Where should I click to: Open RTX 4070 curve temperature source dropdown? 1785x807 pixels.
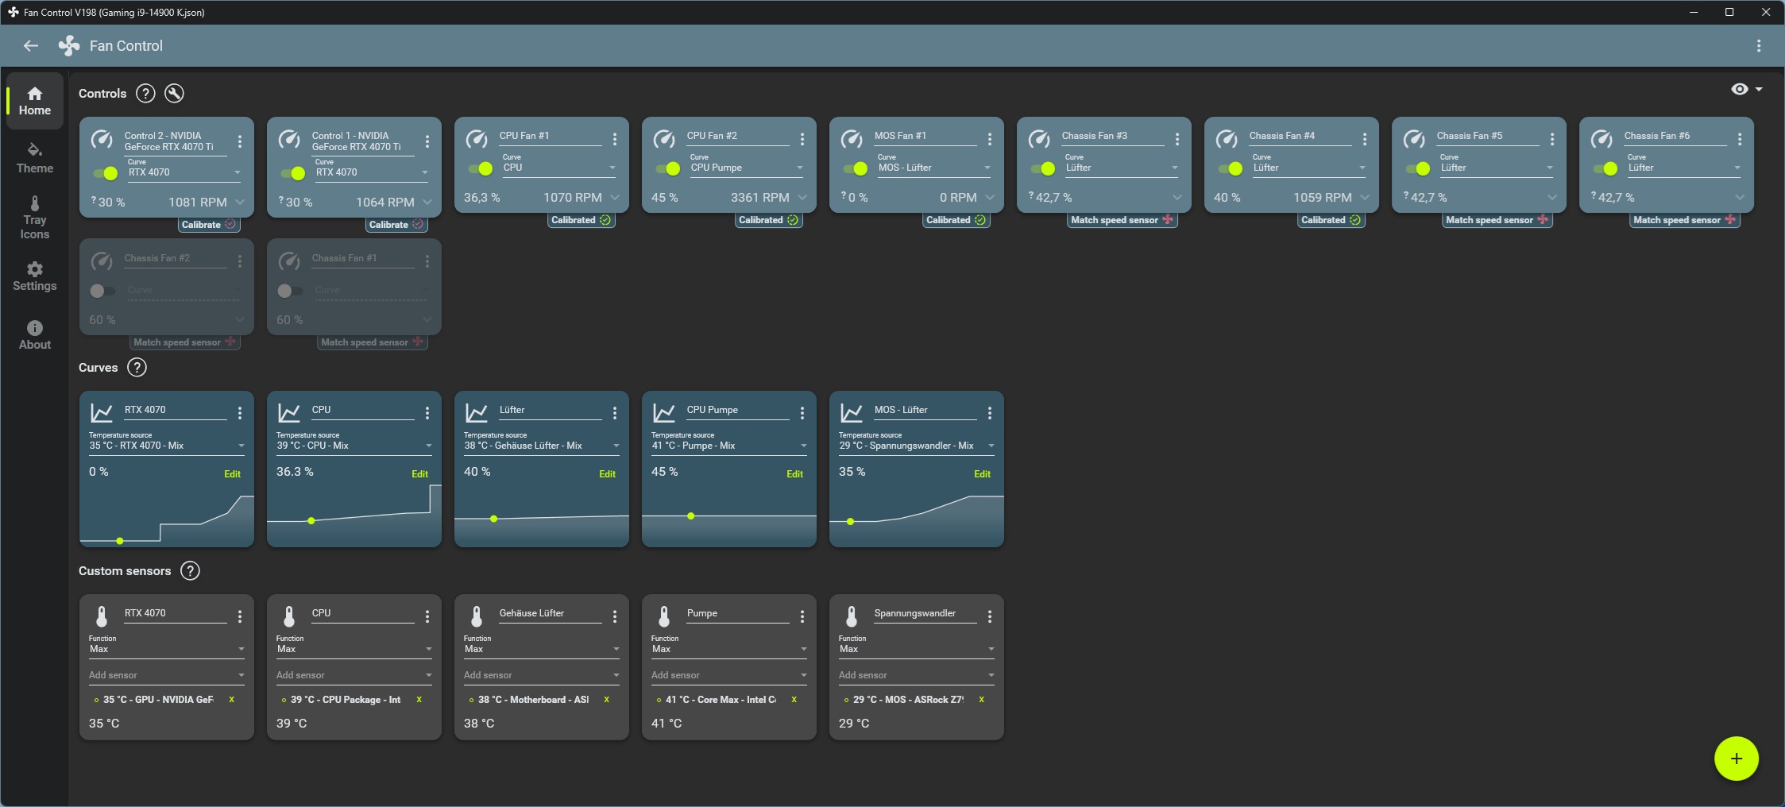[167, 446]
